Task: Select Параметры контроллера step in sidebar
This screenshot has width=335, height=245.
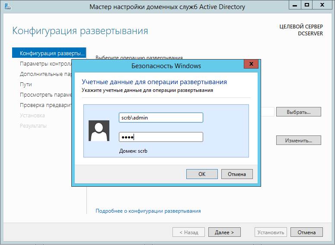Action: 45,63
